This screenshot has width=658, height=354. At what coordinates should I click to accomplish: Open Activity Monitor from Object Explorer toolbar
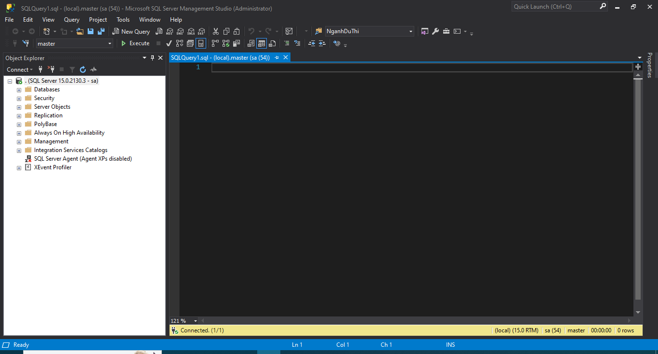coord(93,69)
